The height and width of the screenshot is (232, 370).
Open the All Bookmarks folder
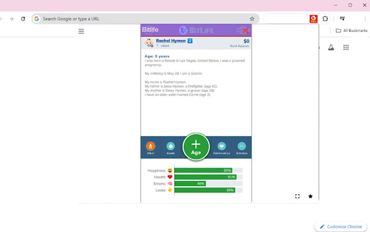(x=349, y=31)
